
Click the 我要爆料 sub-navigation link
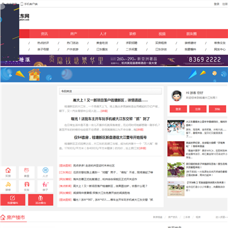[191, 49]
